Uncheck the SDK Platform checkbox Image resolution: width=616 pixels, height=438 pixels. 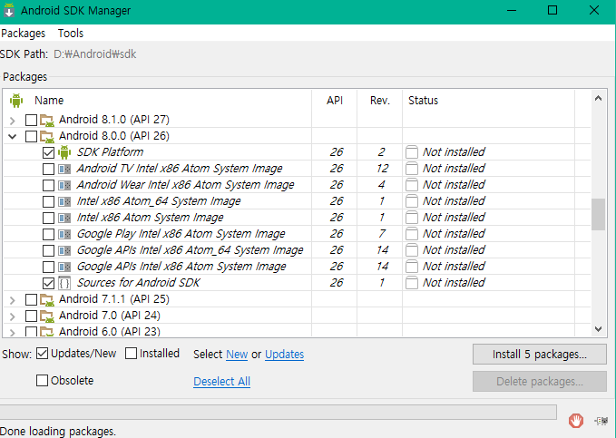pos(48,152)
